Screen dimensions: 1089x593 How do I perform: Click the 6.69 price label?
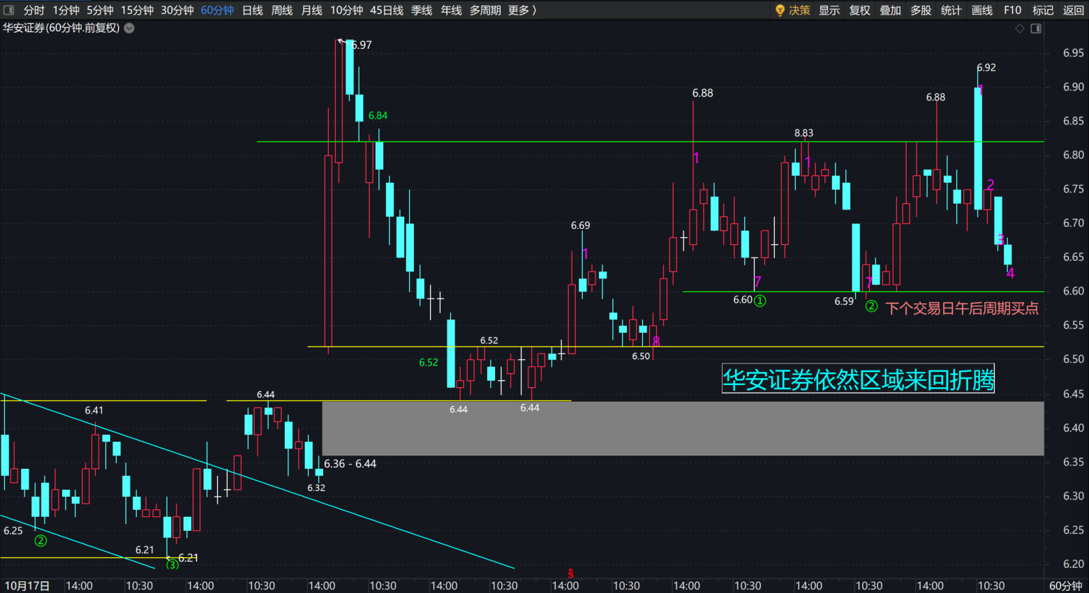click(x=580, y=225)
